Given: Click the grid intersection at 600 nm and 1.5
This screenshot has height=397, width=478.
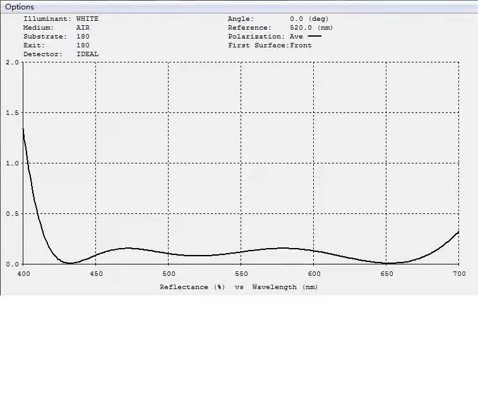Looking at the screenshot, I should (x=314, y=113).
